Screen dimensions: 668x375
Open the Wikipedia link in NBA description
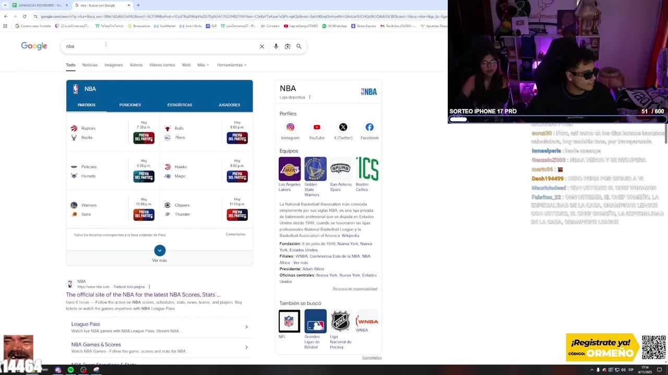click(350, 235)
